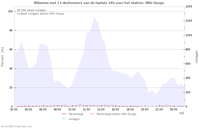The image size is (199, 128).
Task: Click the red Percentage legend line swatch
Action: pos(64,114)
